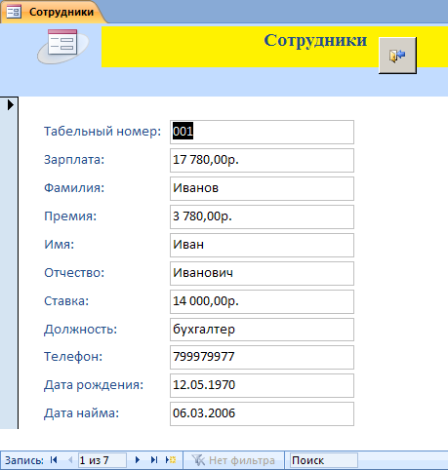The height and width of the screenshot is (470, 448).
Task: Click the 'Запись:' navigation label
Action: click(x=24, y=460)
